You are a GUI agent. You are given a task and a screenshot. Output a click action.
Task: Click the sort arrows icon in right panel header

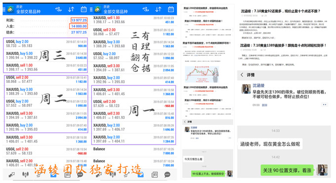coord(158,9)
